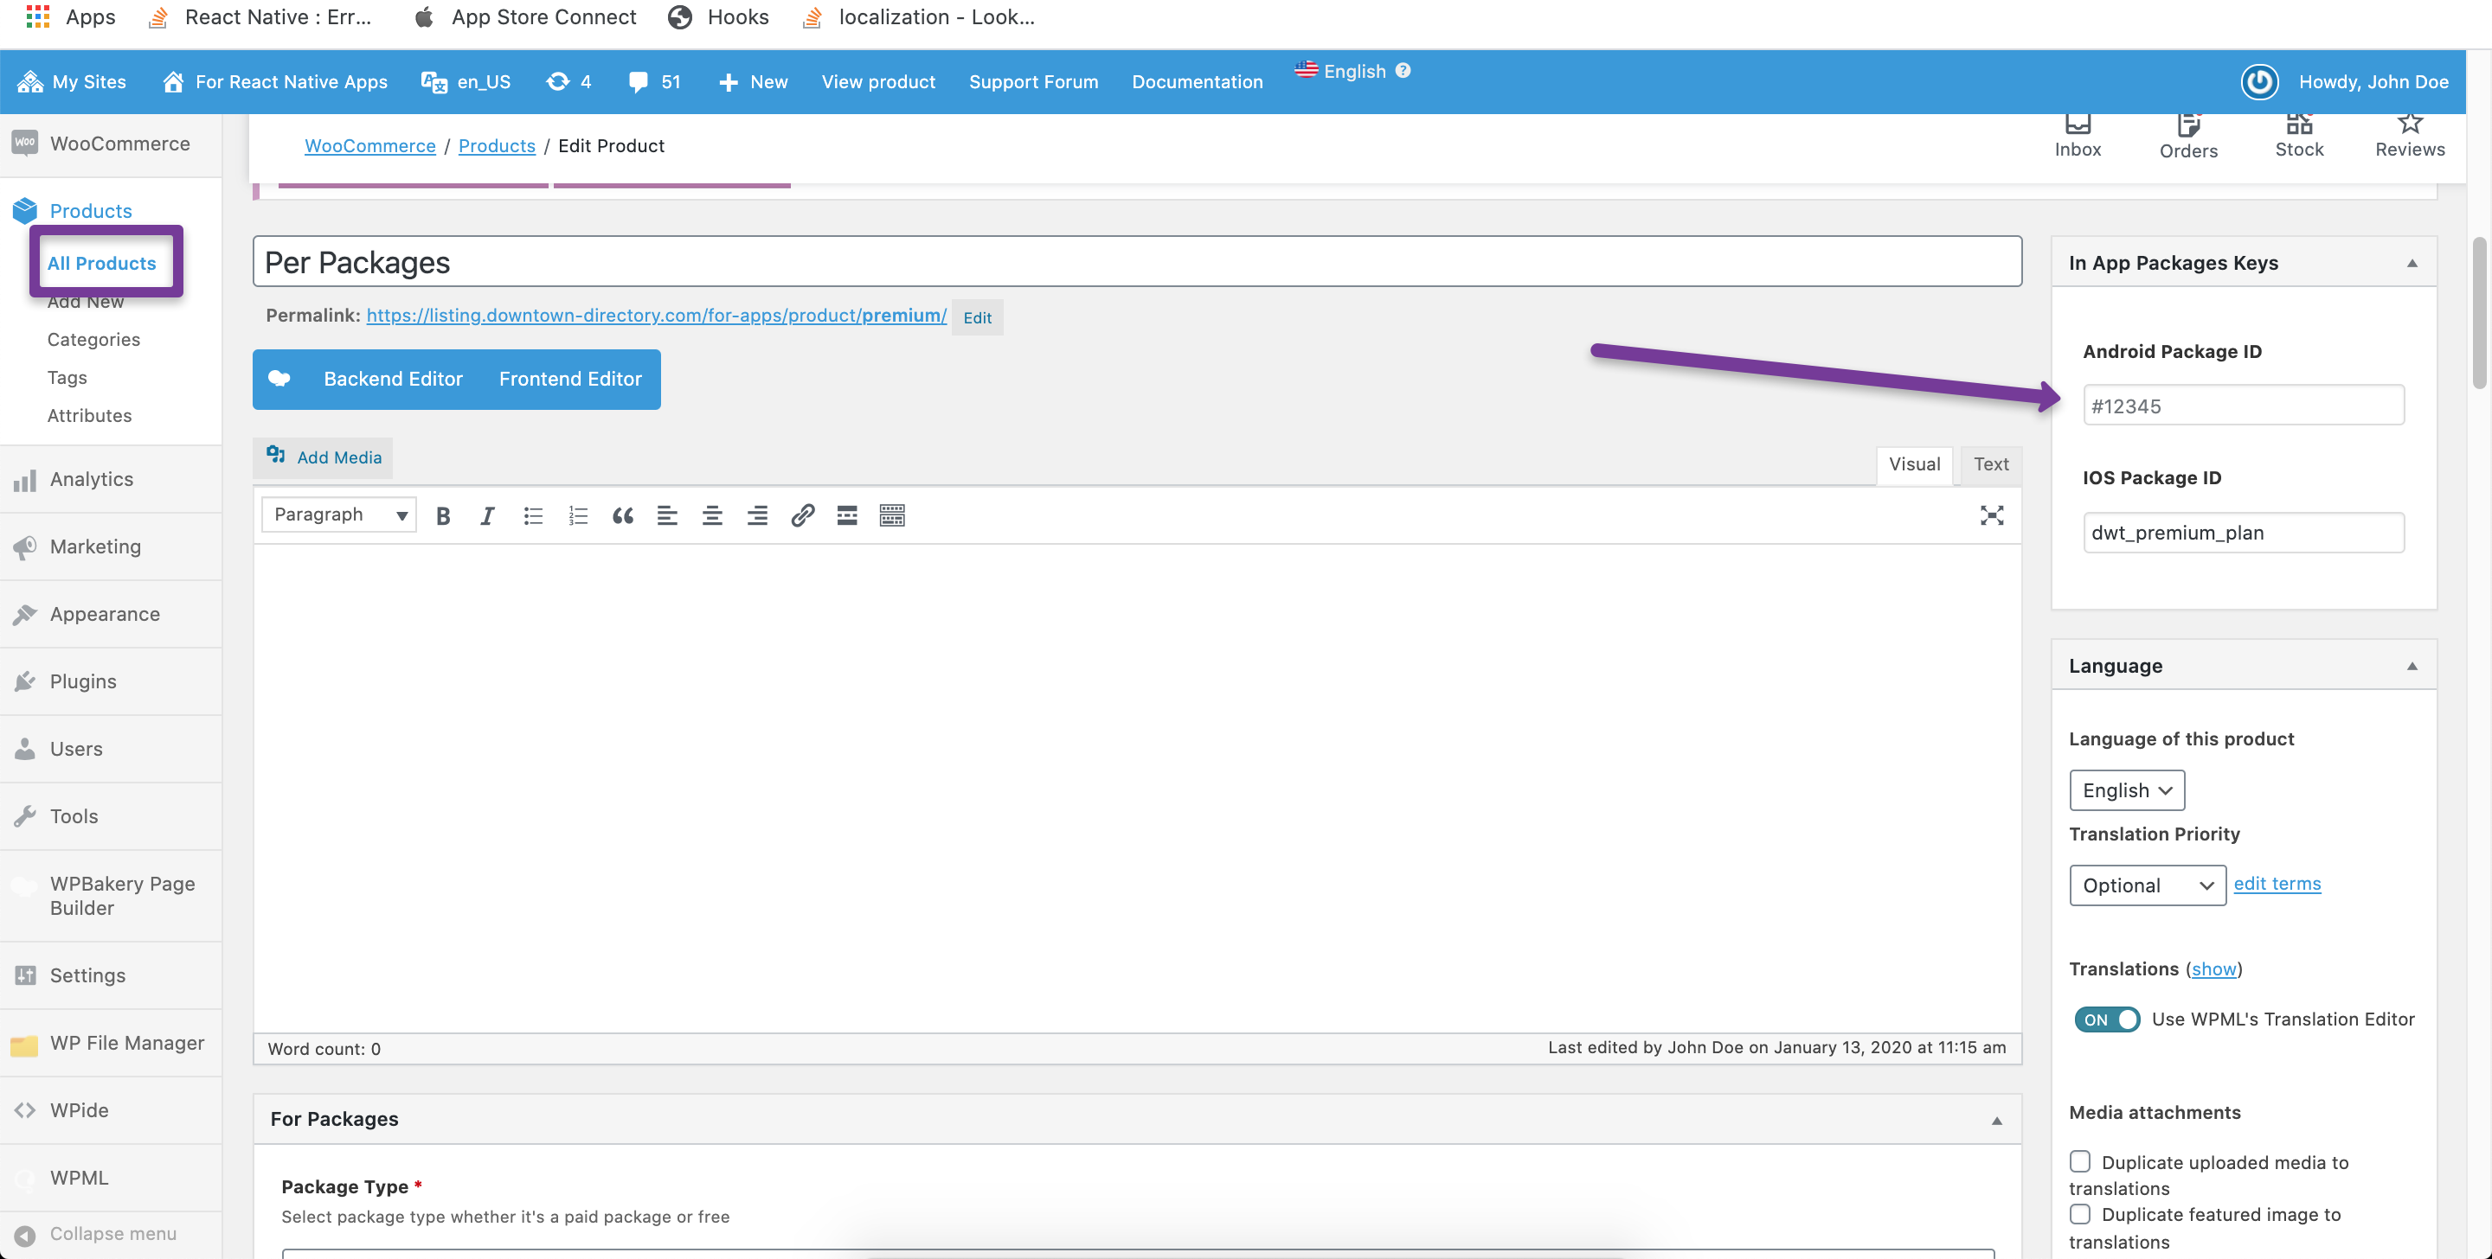Switch to the Visual editor tab
This screenshot has width=2492, height=1259.
click(x=1915, y=464)
